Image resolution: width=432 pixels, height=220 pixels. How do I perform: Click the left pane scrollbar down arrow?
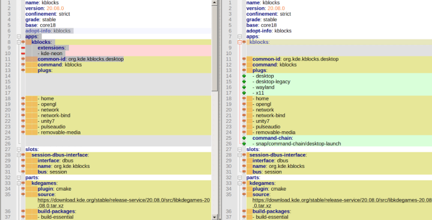[215, 217]
